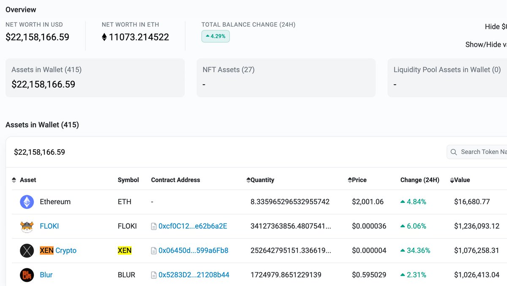Click the contract document icon beside XEN address
This screenshot has width=507, height=286.
click(x=153, y=250)
